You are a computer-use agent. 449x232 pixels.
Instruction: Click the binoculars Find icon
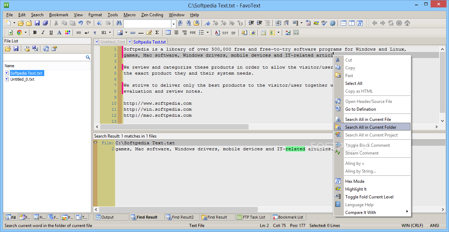coord(119,23)
